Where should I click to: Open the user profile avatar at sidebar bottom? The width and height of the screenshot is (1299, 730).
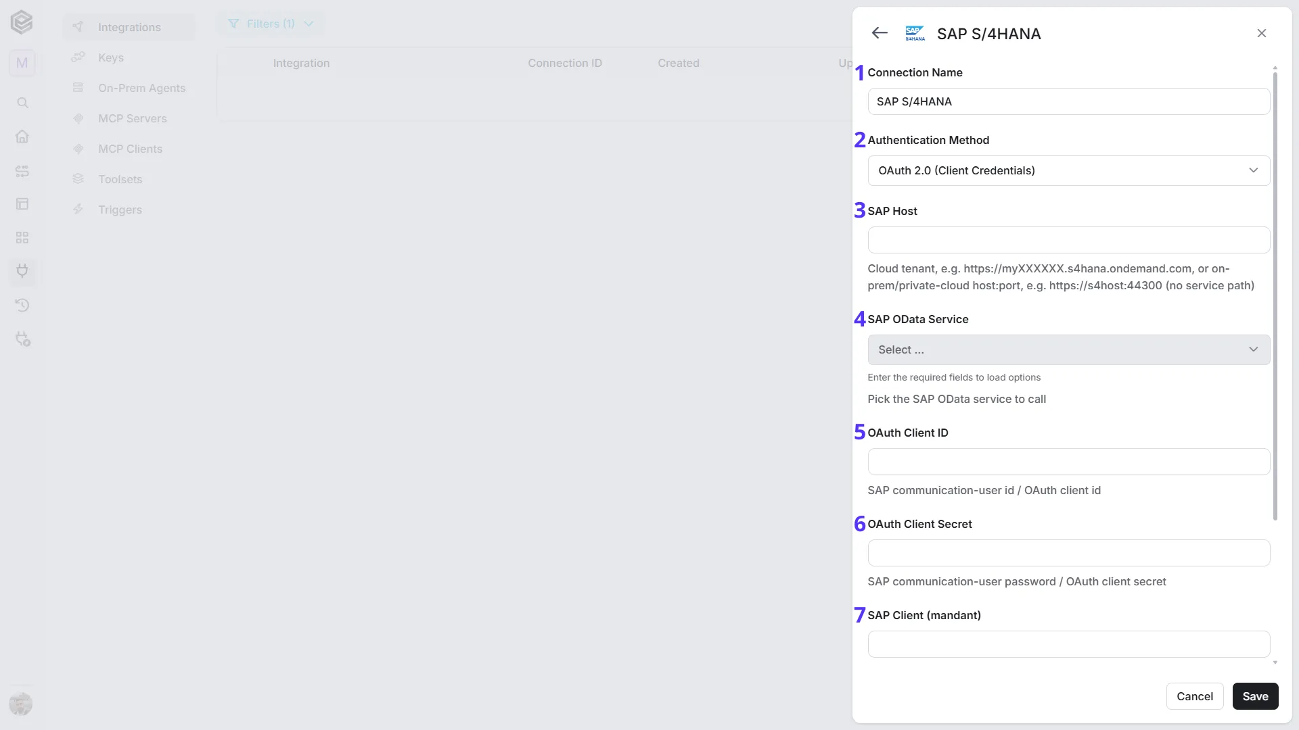tap(21, 704)
